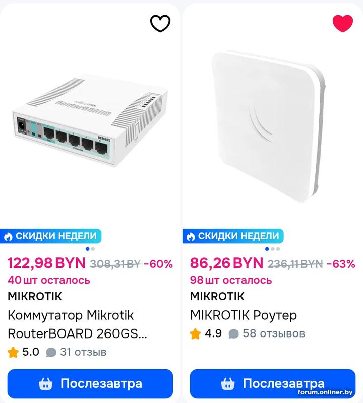This screenshot has height=403, width=363.
Task: Click the 122,98 BYN price
Action: (46, 263)
